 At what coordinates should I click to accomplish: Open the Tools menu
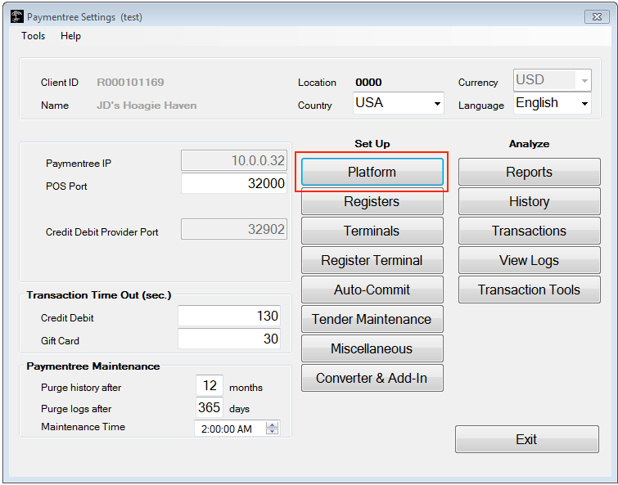[x=33, y=36]
